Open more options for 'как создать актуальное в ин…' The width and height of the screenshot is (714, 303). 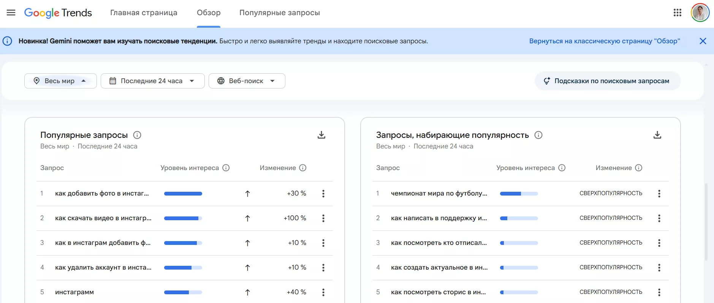(x=659, y=268)
